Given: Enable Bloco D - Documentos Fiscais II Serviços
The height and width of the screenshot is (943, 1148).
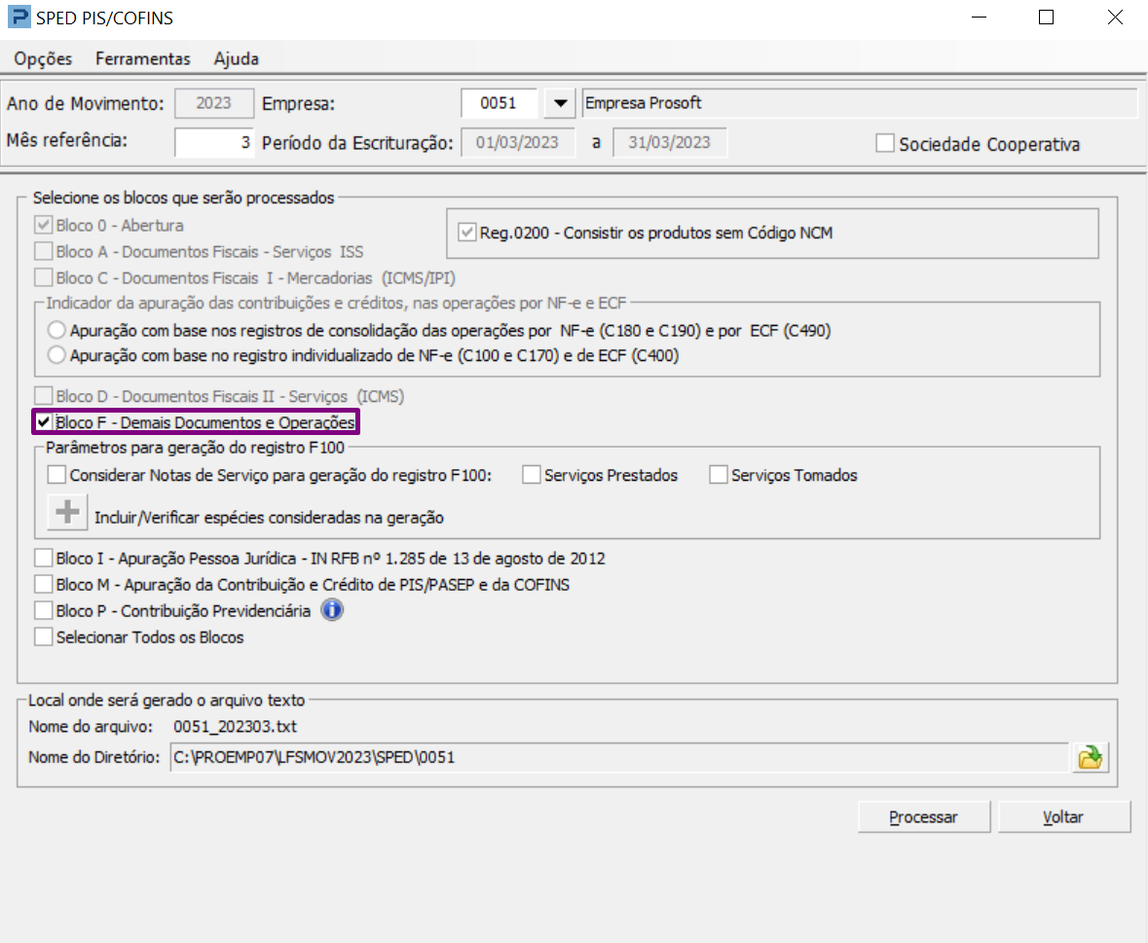Looking at the screenshot, I should click(x=43, y=396).
